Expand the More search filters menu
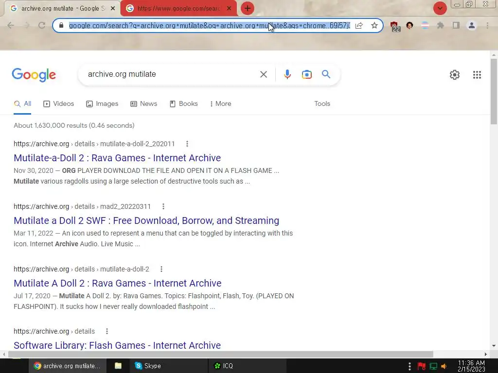 point(220,104)
